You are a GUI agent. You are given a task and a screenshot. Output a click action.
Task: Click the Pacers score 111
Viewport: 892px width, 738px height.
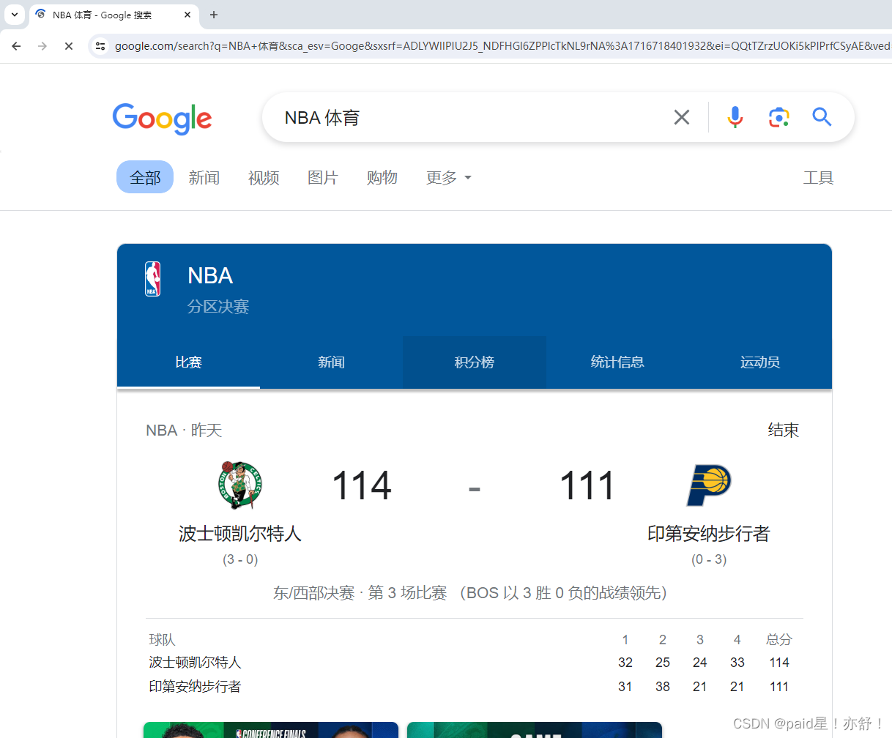point(587,485)
